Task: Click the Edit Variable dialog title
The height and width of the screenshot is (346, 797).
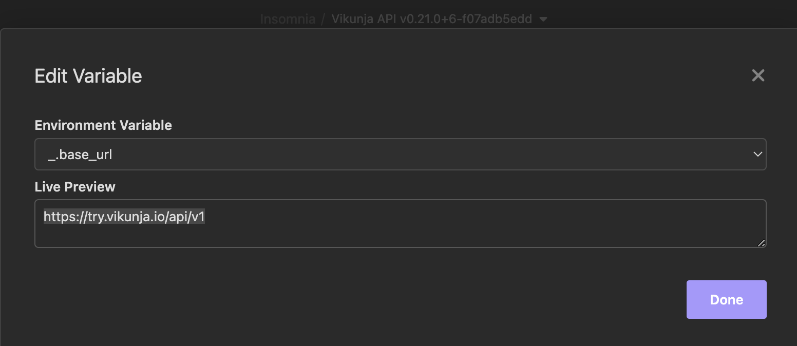Action: [88, 76]
